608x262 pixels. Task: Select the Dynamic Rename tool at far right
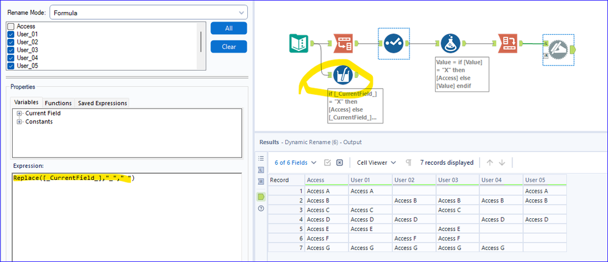[559, 50]
